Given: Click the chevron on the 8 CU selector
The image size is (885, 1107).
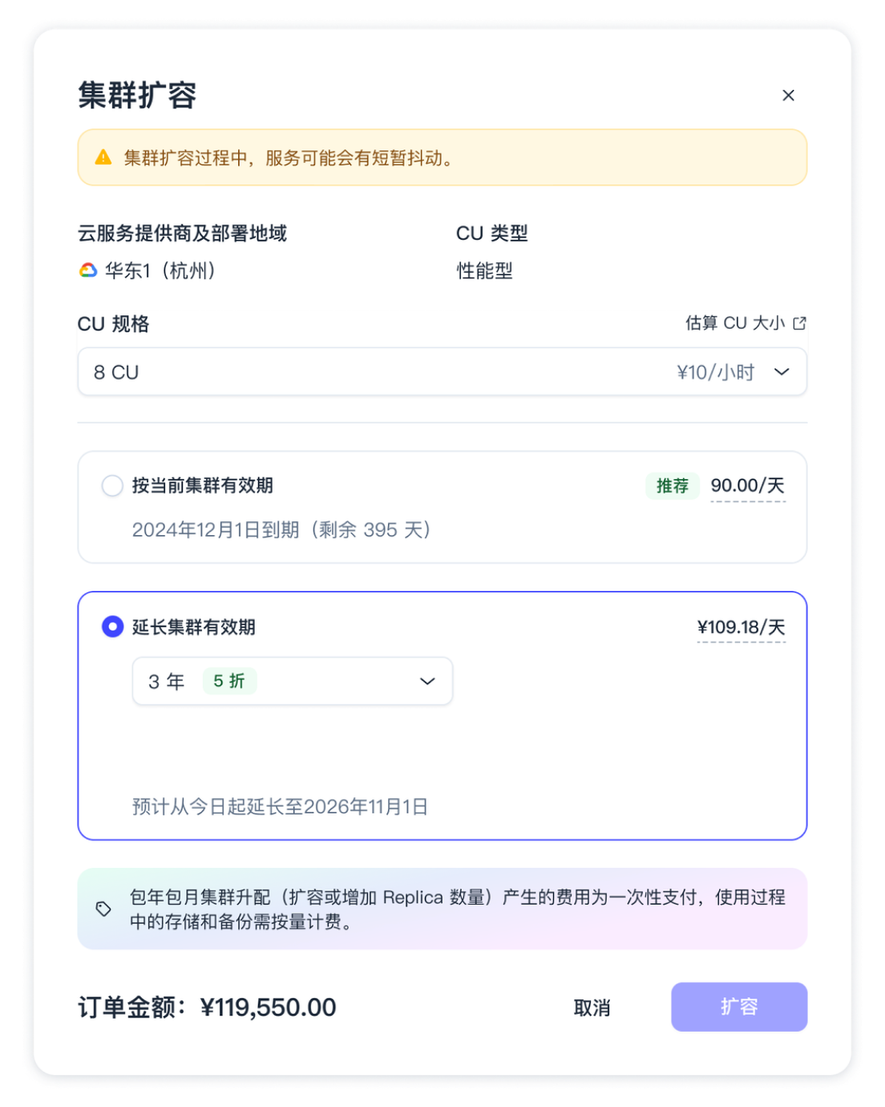Looking at the screenshot, I should (x=780, y=372).
